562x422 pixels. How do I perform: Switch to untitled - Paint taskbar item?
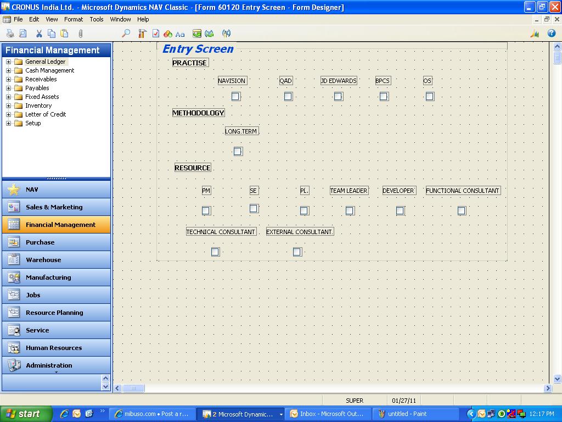tap(416, 414)
